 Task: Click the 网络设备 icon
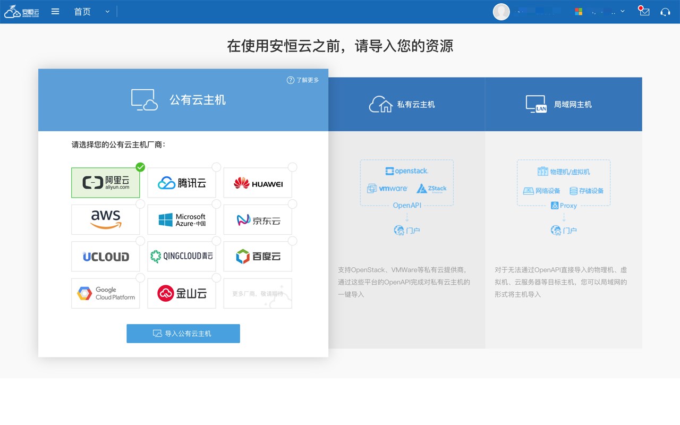528,191
